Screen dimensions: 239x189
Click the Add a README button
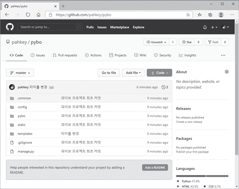tap(155, 167)
